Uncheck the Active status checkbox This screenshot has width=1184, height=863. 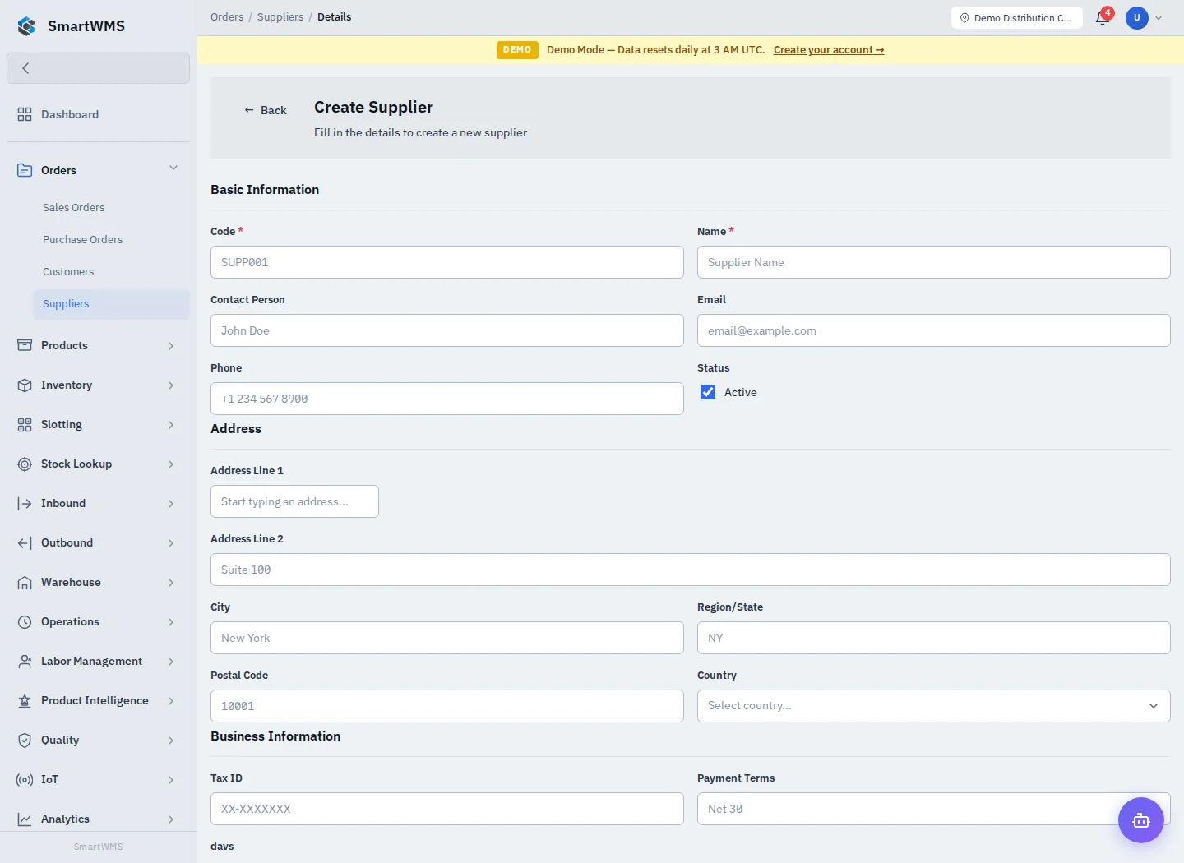708,392
